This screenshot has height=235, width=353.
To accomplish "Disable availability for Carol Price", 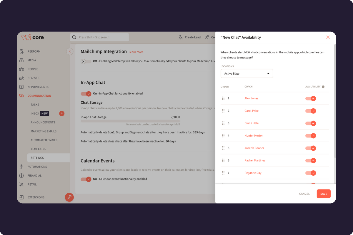I will pos(310,111).
